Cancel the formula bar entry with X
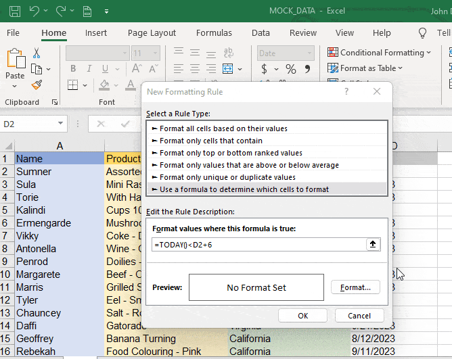The image size is (452, 359). tap(101, 124)
